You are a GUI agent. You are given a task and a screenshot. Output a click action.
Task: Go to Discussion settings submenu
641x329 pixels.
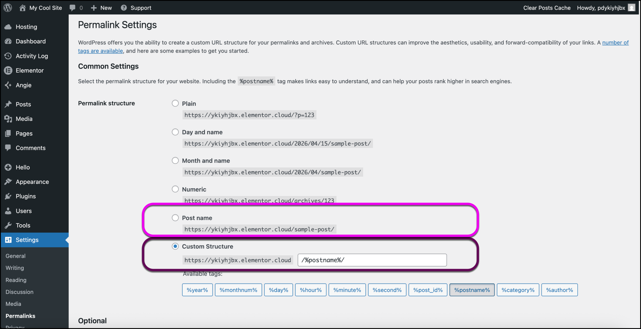(20, 292)
